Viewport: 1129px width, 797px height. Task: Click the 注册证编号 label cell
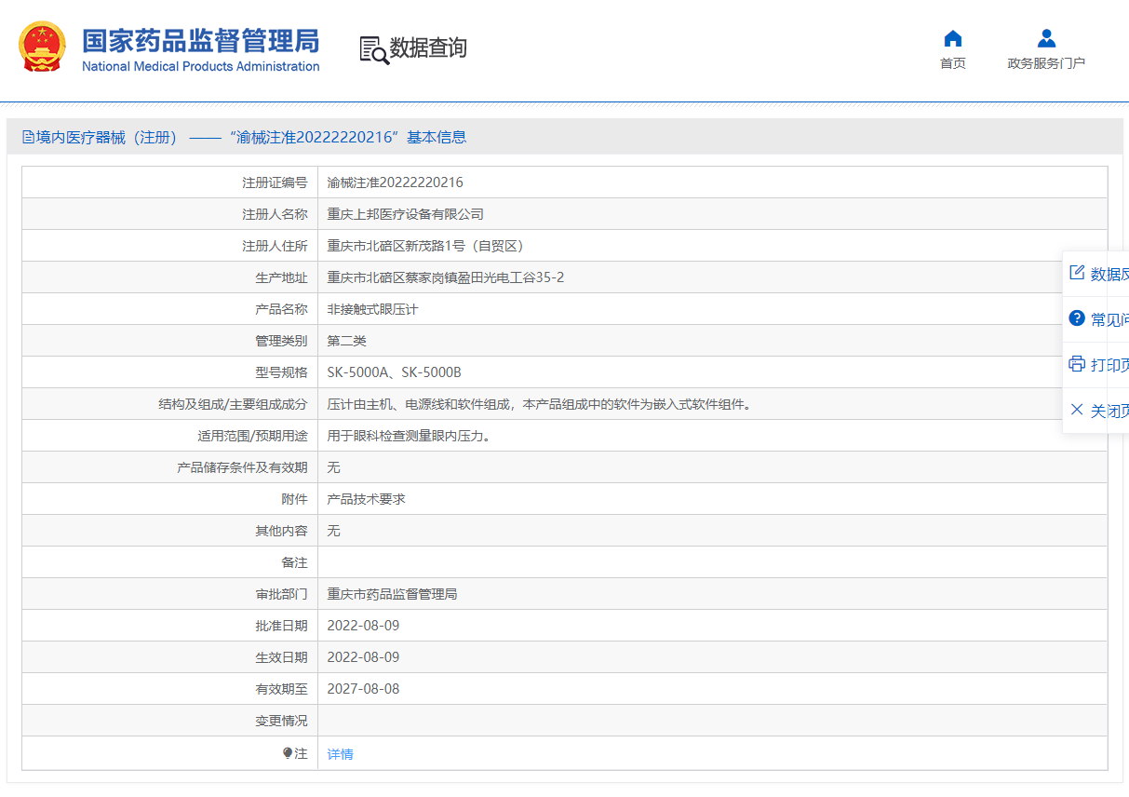(170, 182)
